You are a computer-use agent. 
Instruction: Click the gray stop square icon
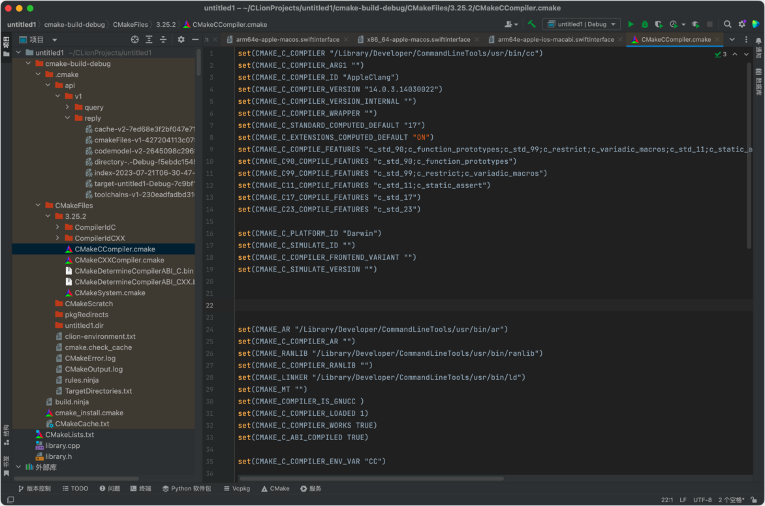[x=710, y=24]
